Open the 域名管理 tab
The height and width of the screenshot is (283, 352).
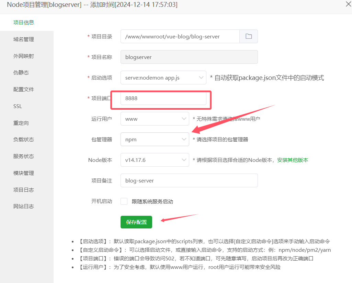[x=24, y=39]
